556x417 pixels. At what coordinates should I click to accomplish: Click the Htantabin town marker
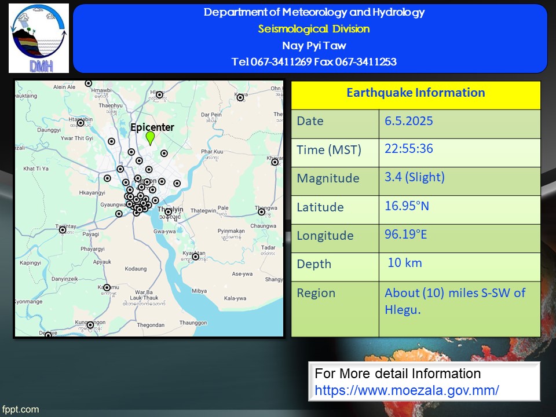pyautogui.click(x=81, y=123)
